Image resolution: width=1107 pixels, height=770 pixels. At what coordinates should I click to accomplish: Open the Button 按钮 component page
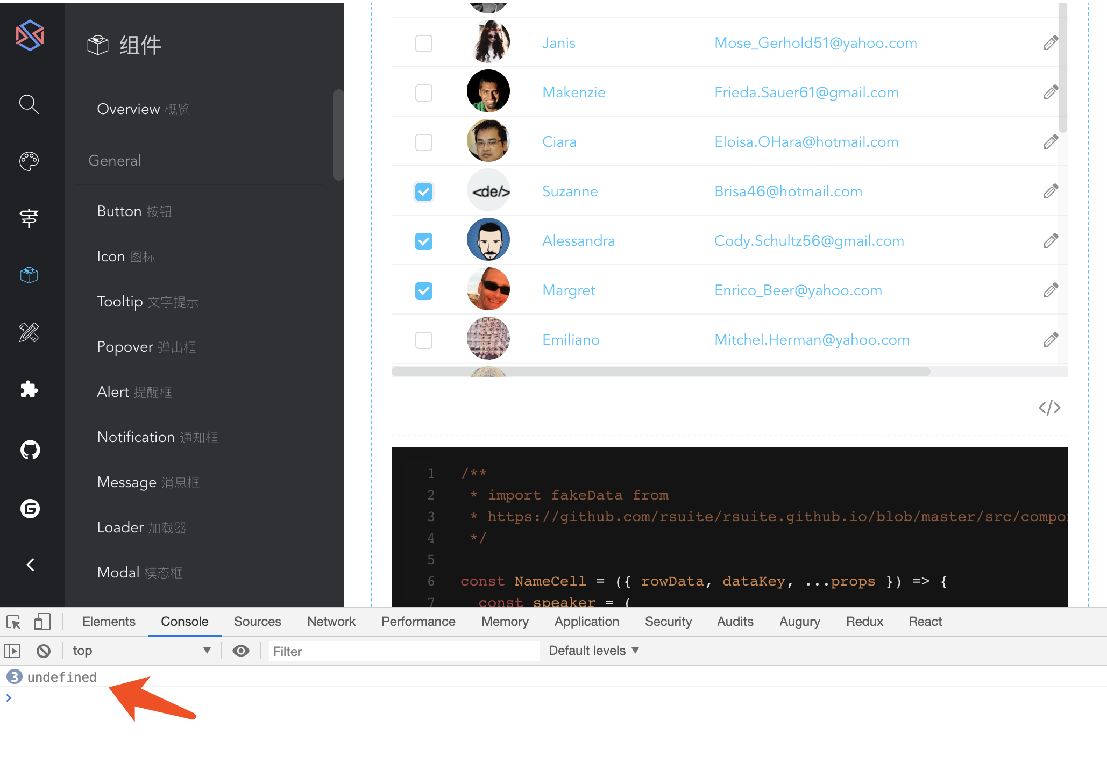(x=134, y=211)
